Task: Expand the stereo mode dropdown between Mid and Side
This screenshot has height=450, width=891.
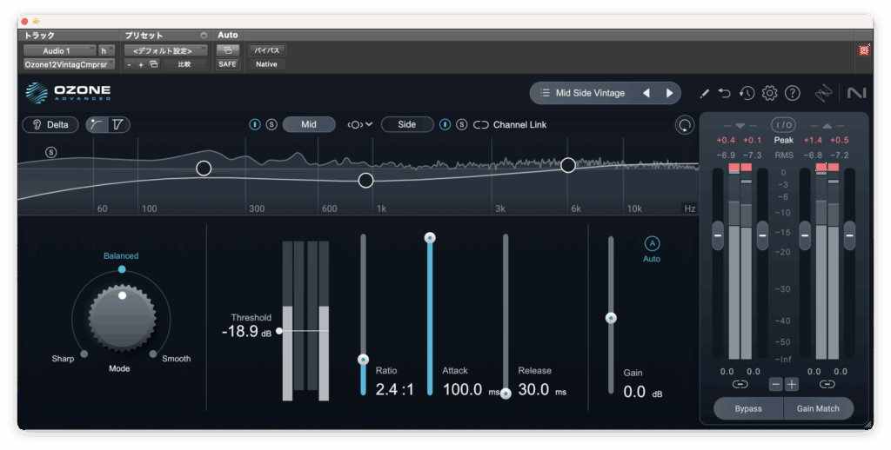Action: click(359, 124)
